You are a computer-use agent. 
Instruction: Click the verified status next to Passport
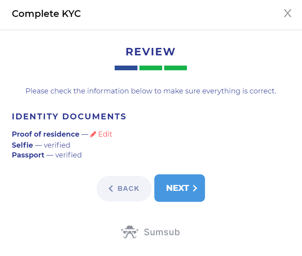[68, 155]
